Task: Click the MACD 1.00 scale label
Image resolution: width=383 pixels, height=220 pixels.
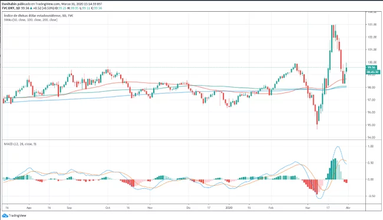Action: [x=371, y=146]
